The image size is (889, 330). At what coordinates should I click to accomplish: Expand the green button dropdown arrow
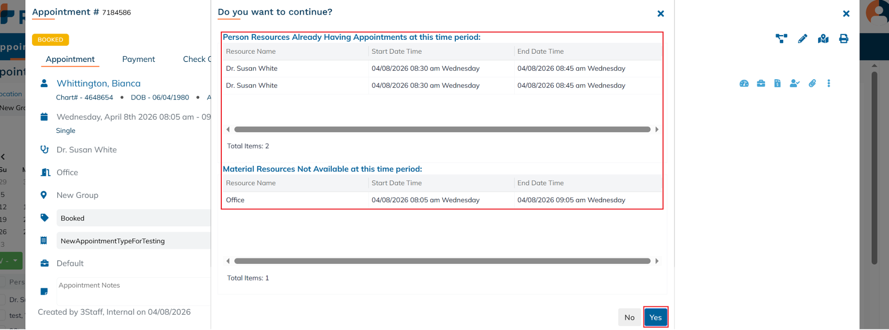15,261
